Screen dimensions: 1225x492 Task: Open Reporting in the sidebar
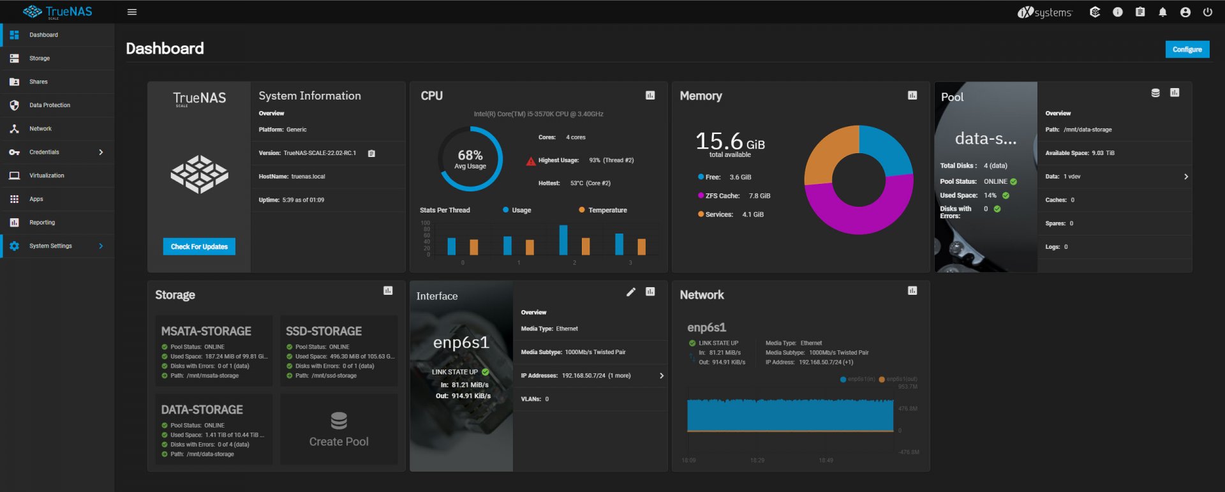point(57,223)
